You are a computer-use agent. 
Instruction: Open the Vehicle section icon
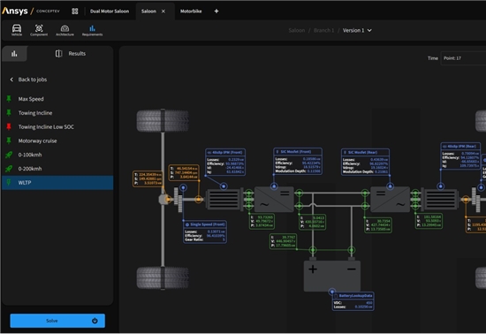(17, 30)
